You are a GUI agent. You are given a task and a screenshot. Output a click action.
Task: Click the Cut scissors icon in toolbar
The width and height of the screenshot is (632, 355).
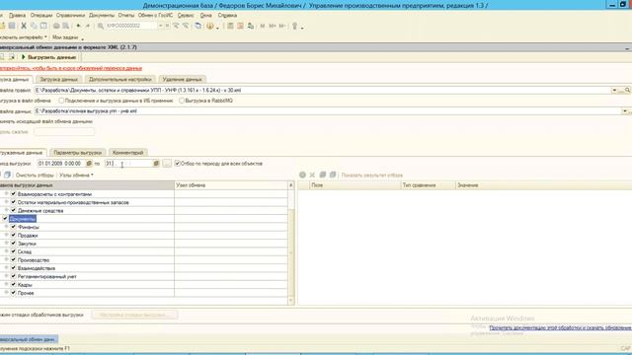click(x=24, y=26)
